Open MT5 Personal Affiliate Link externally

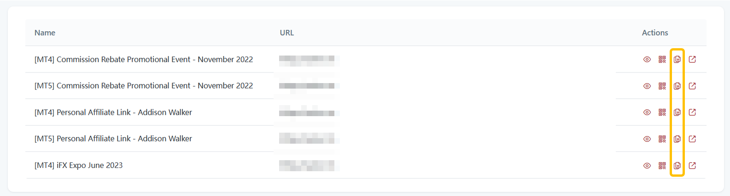(x=692, y=139)
